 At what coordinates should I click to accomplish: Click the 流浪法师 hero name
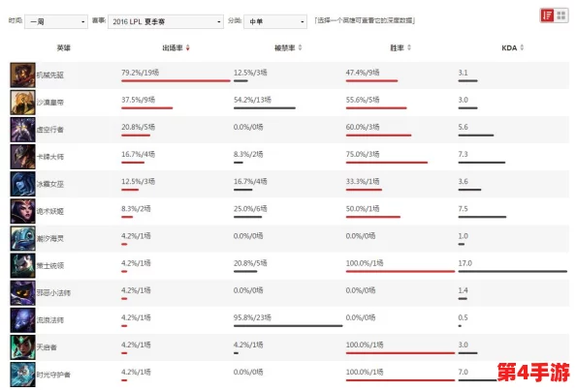pos(50,320)
